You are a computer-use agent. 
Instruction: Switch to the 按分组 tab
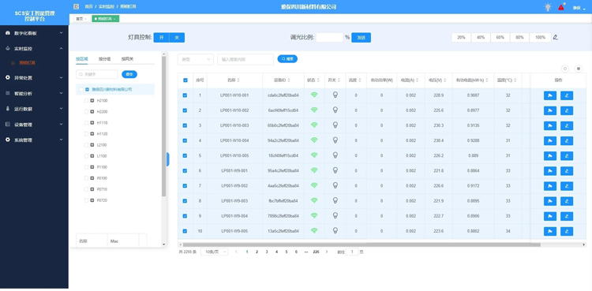pyautogui.click(x=104, y=59)
